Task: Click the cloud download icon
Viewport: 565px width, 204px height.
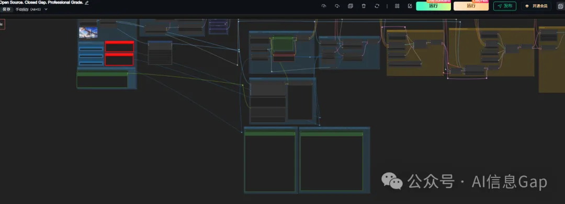Action: pyautogui.click(x=337, y=6)
